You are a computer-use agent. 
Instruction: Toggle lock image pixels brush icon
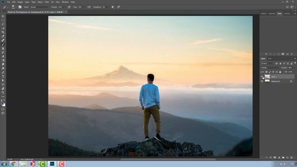coord(270,72)
